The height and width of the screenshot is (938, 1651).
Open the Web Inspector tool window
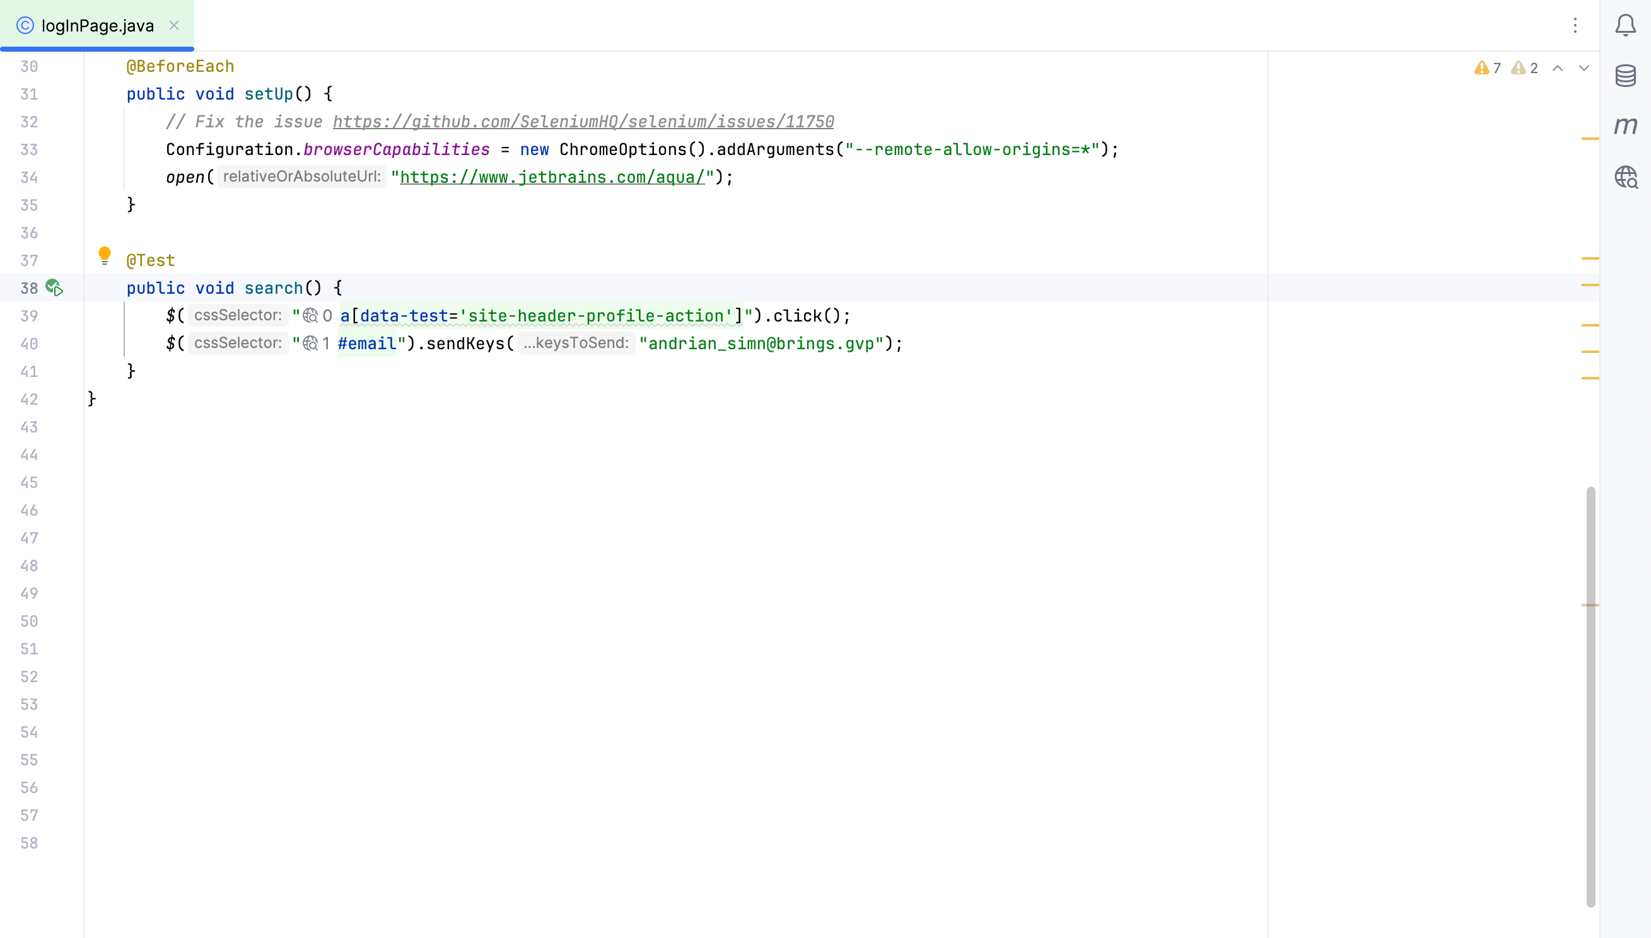click(x=1625, y=177)
